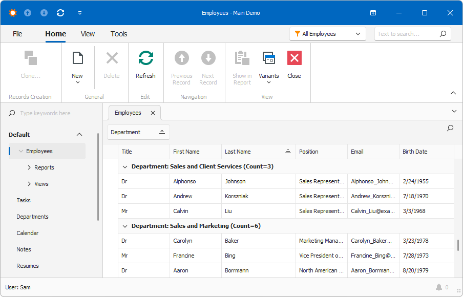Image resolution: width=463 pixels, height=297 pixels.
Task: Click the sidebar keyword search magnifier
Action: [11, 113]
